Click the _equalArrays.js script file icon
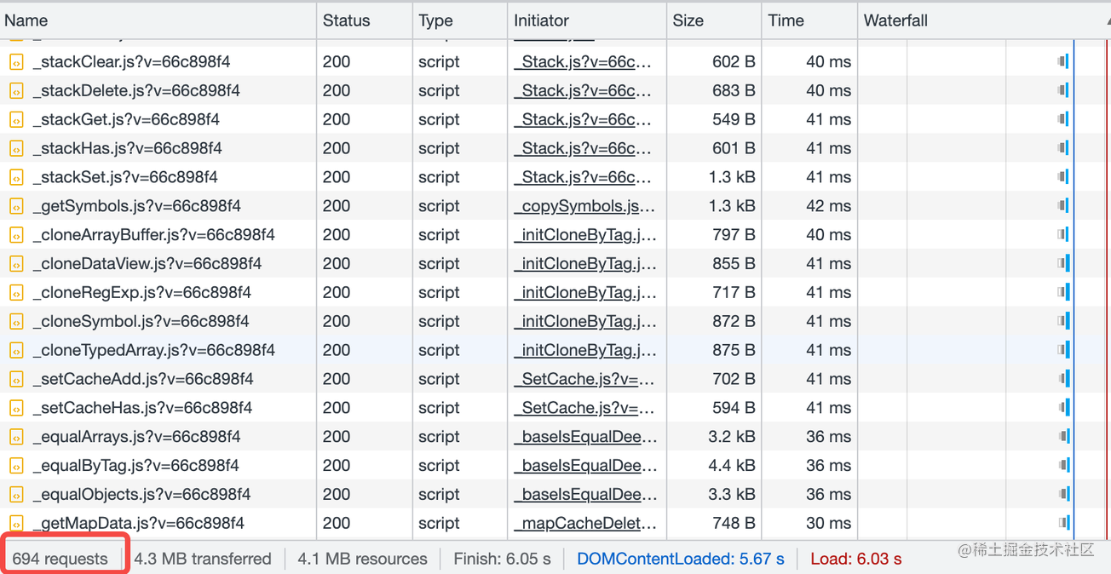 pyautogui.click(x=16, y=437)
